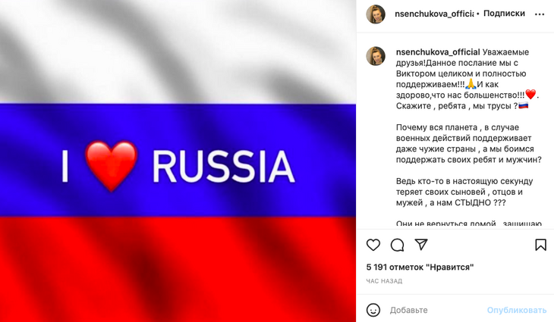
Task: Open comments via the speech bubble icon
Action: (x=397, y=245)
